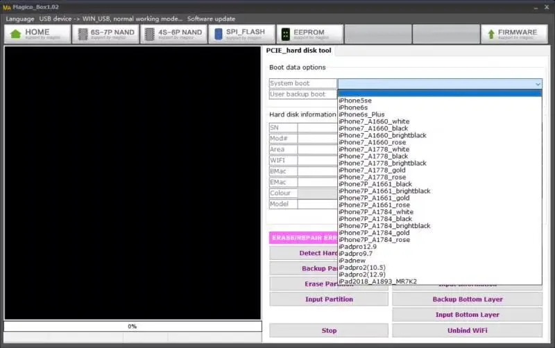
Task: Select iPadpro12.9 from the list
Action: [440, 247]
